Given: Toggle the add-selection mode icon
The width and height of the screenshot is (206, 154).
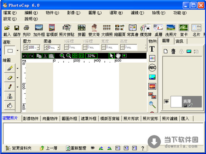Looking at the screenshot, I should click(x=124, y=56).
